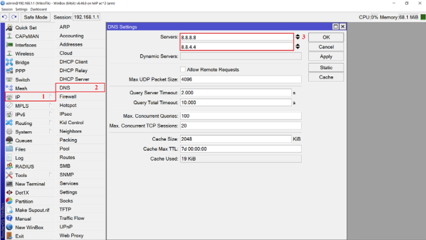Click the Quick Set icon in sidebar
The image size is (426, 240).
point(9,28)
